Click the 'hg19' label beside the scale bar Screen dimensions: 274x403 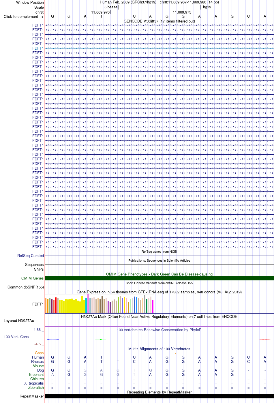tap(207, 7)
